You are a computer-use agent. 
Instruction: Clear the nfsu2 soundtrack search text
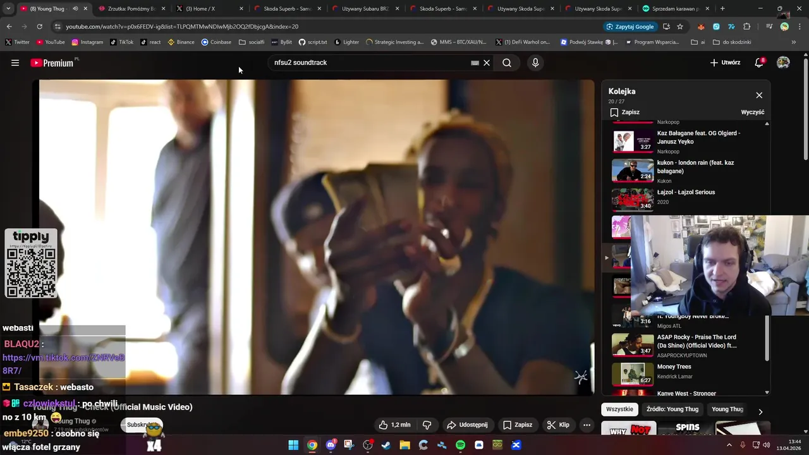click(x=487, y=63)
